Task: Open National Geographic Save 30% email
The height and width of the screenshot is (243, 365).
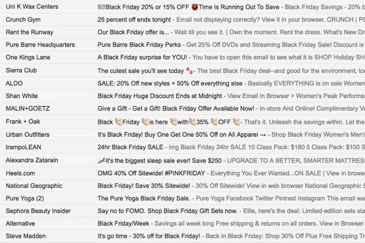Action: pos(183,186)
